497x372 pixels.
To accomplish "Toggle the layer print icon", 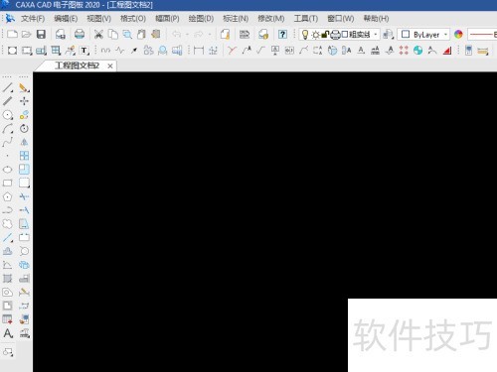I will [x=335, y=35].
